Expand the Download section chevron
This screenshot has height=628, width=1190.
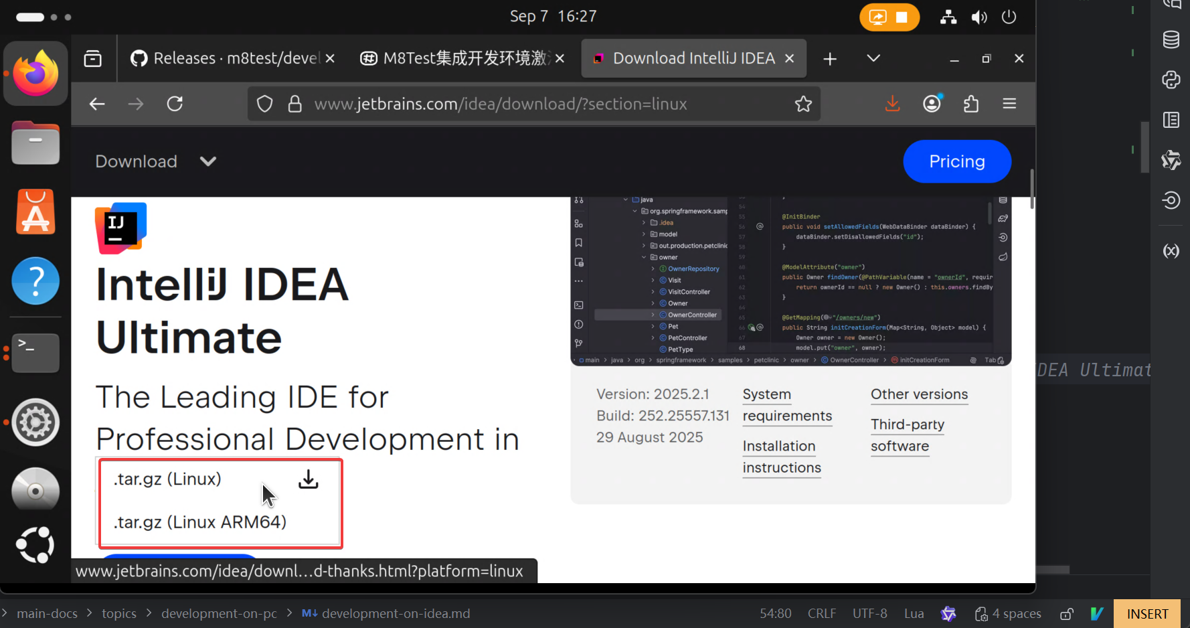[x=208, y=161]
